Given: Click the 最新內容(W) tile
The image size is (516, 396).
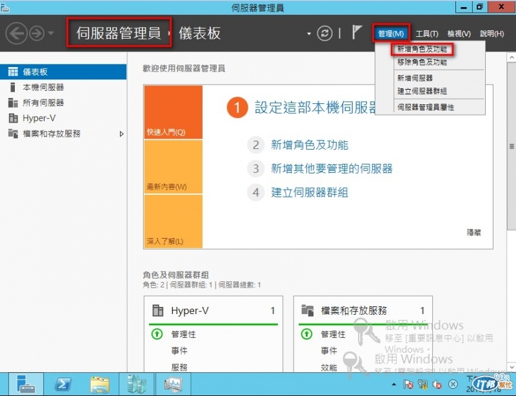Looking at the screenshot, I should 173,166.
